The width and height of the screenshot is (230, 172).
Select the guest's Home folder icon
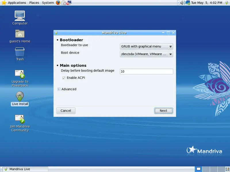click(x=20, y=36)
